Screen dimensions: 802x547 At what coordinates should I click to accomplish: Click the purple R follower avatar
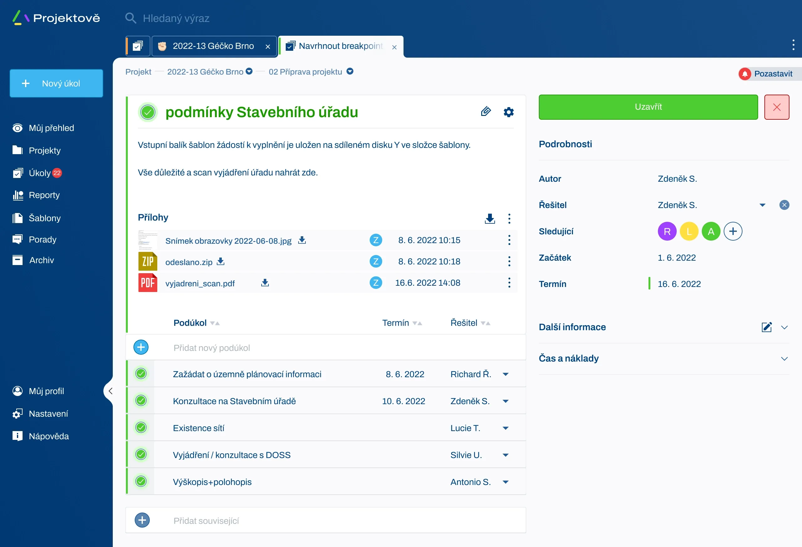[x=667, y=231]
